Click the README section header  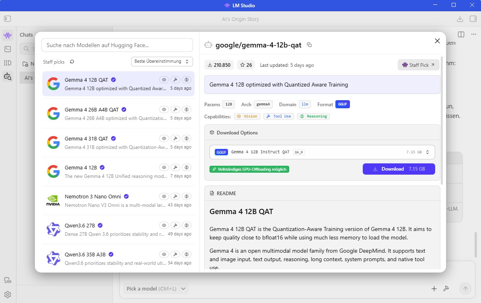(x=322, y=194)
